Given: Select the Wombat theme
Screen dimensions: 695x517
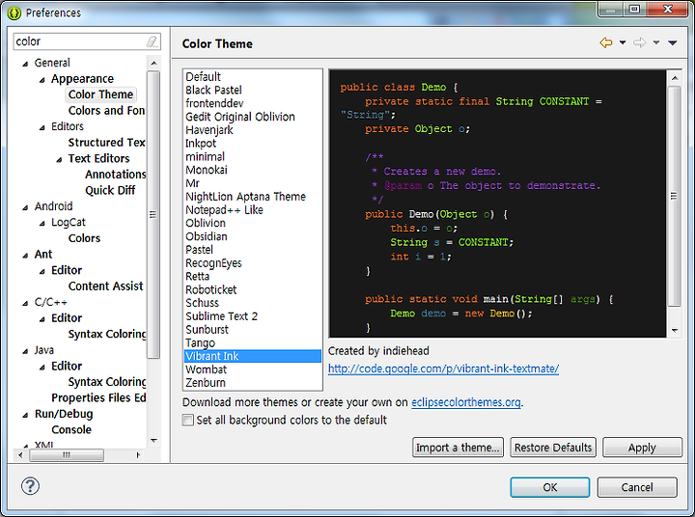Looking at the screenshot, I should click(253, 369).
